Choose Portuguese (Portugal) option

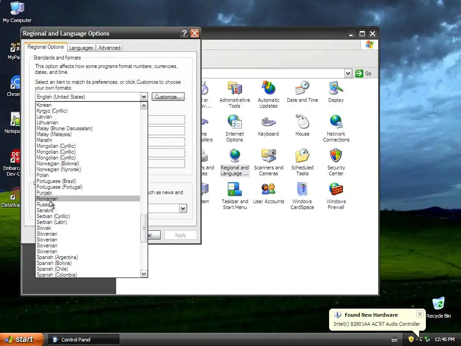pyautogui.click(x=88, y=187)
